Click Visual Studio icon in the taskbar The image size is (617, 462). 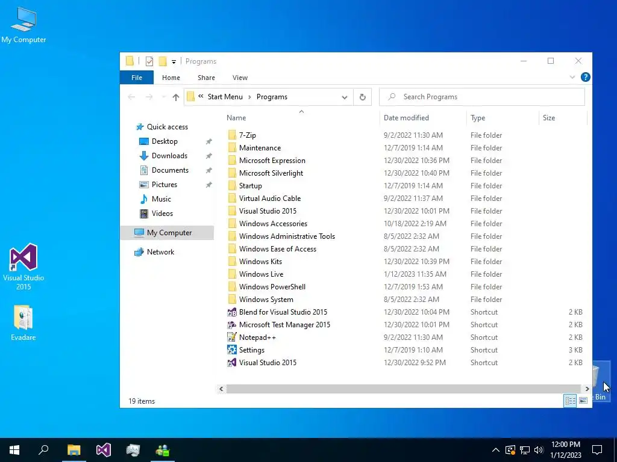[104, 450]
